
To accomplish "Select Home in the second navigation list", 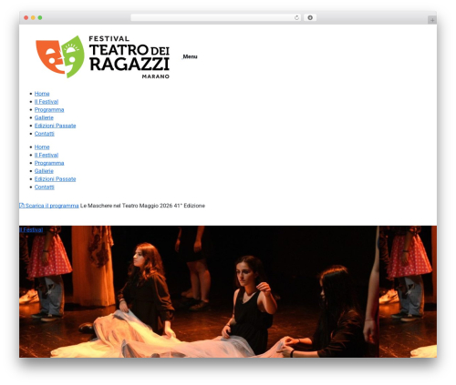I will pyautogui.click(x=42, y=147).
